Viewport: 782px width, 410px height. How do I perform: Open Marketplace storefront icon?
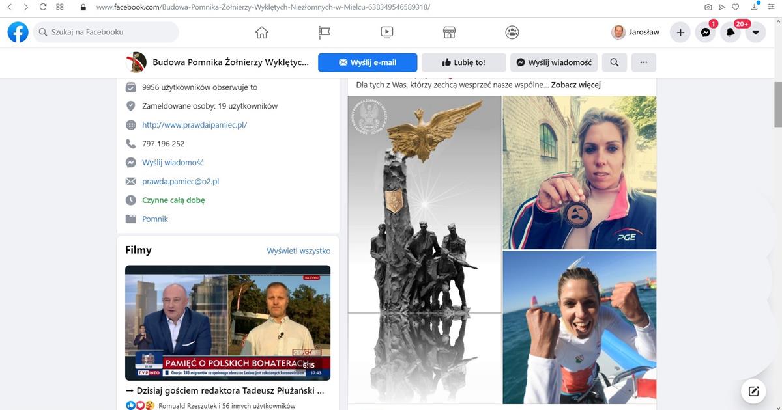449,32
